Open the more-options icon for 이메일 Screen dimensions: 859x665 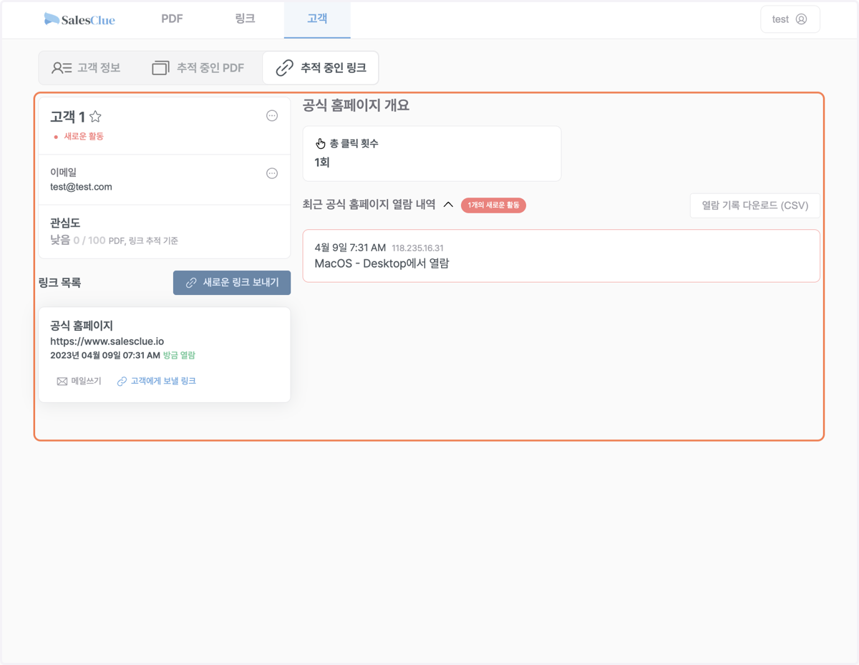[x=272, y=173]
